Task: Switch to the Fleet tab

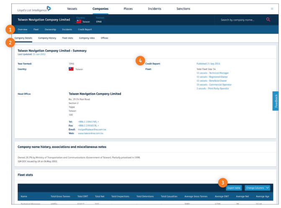Action: point(36,29)
